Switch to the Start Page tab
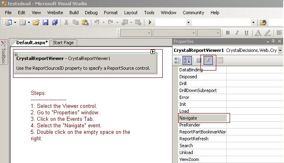284x163 pixels. 63,43
